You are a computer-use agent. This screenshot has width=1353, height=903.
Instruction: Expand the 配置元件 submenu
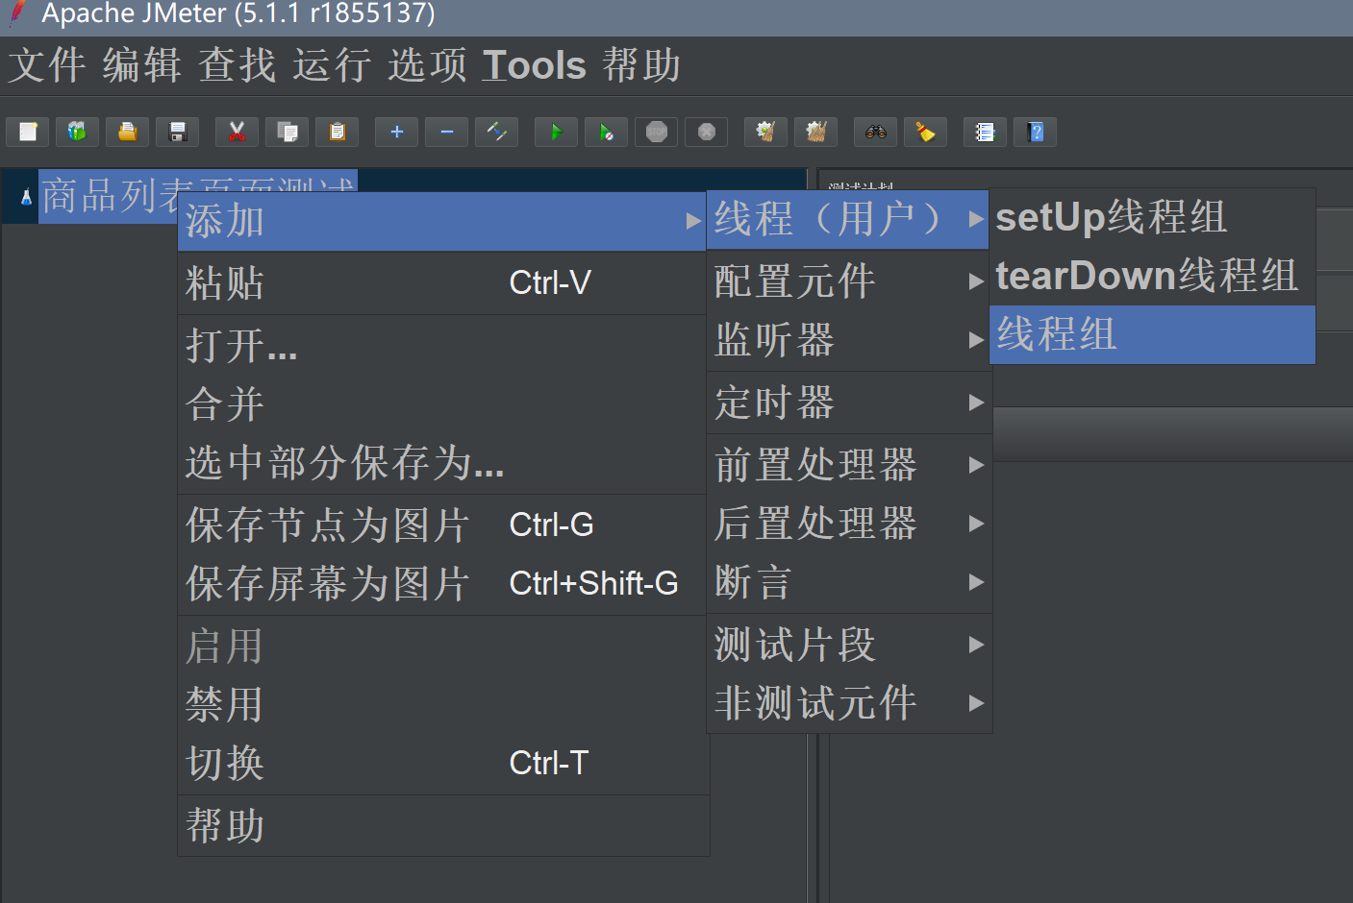[x=849, y=281]
